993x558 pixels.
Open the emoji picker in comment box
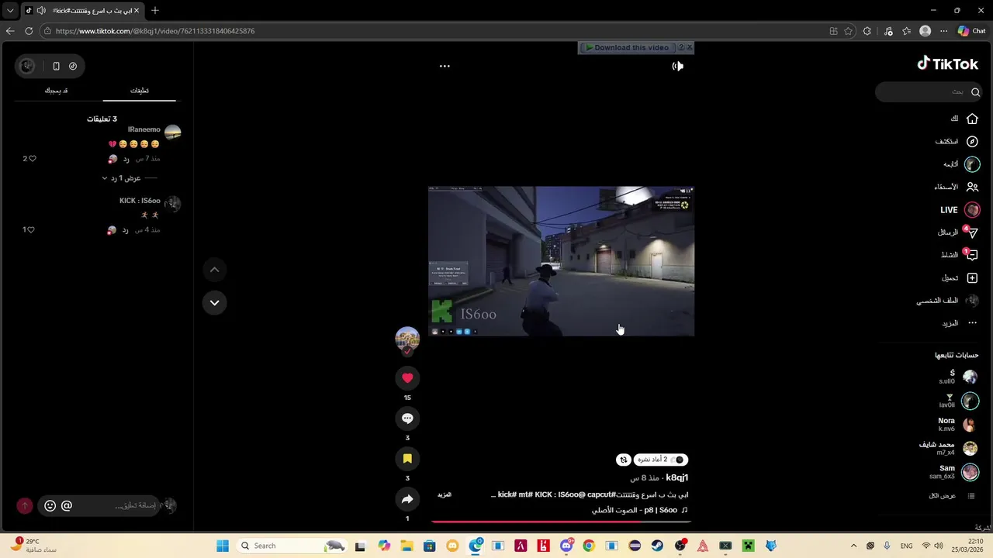50,506
